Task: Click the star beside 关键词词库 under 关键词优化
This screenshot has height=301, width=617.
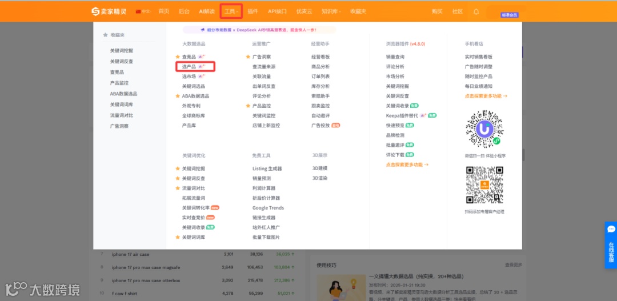Action: pyautogui.click(x=178, y=237)
